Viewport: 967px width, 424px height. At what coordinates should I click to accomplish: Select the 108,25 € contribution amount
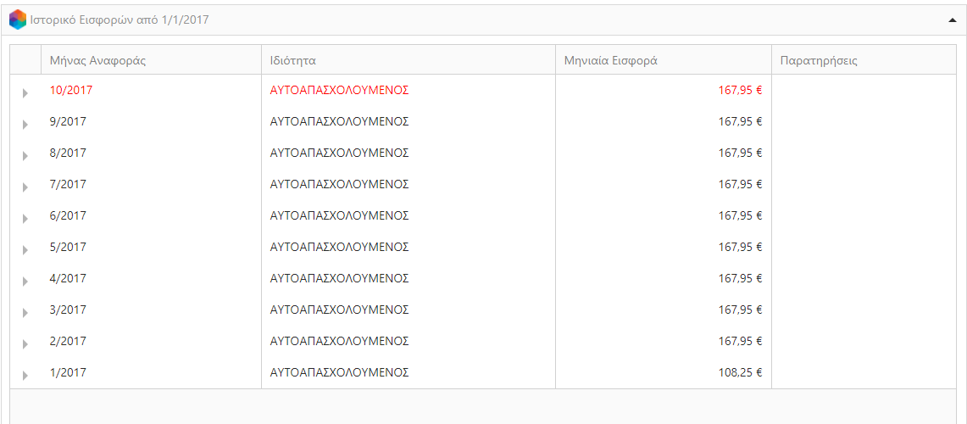[x=741, y=373]
